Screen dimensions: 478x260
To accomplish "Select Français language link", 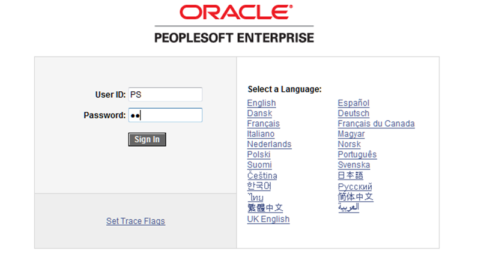I will coord(264,124).
